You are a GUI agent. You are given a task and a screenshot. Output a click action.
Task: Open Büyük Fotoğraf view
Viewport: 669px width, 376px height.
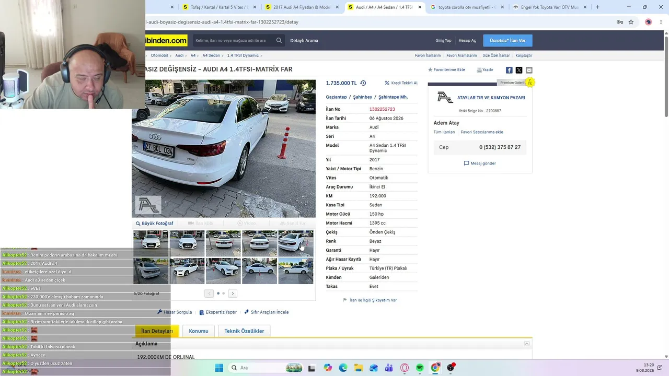(x=154, y=224)
